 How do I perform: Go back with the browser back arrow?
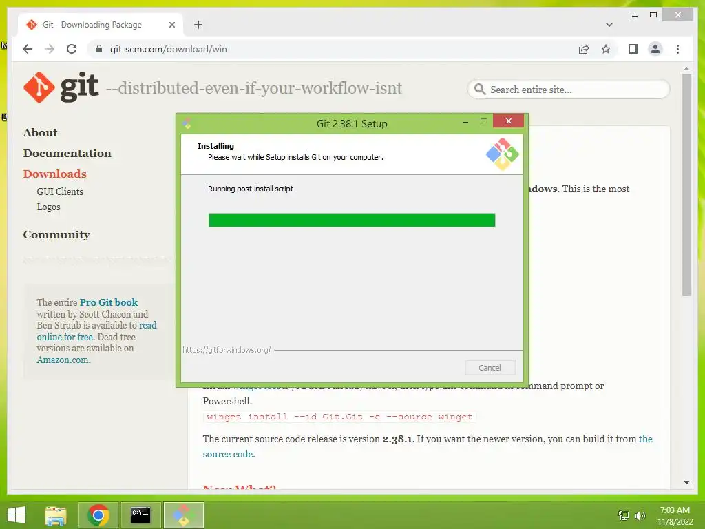pyautogui.click(x=28, y=49)
